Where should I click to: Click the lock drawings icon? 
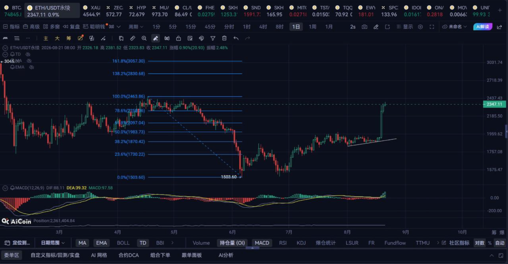coord(178,38)
